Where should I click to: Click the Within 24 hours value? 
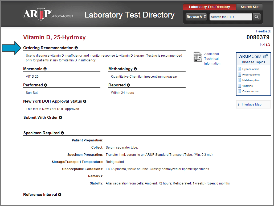[x=122, y=93]
